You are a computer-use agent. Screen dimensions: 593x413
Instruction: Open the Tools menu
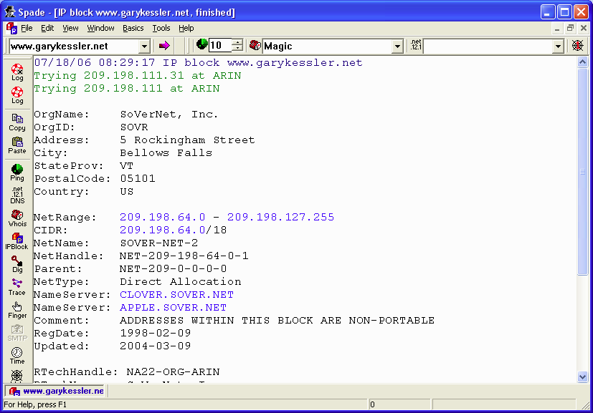click(x=161, y=28)
